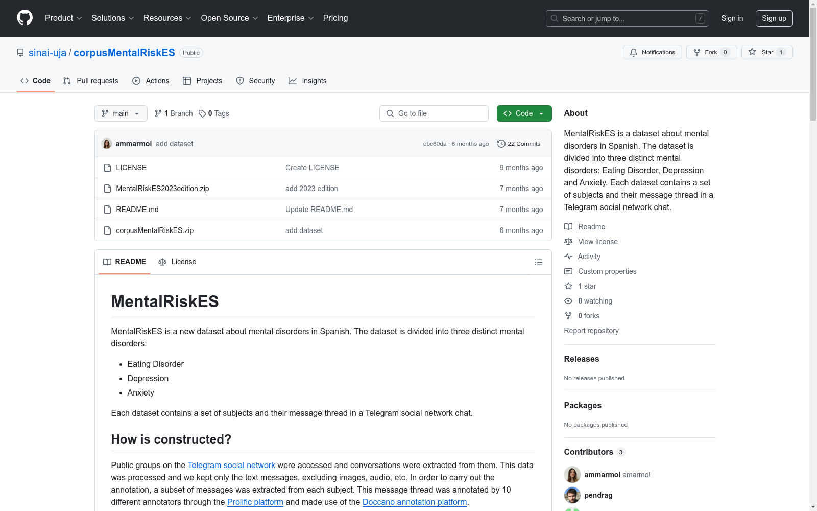The image size is (817, 511).
Task: Expand the Enterprise menu
Action: pyautogui.click(x=291, y=18)
